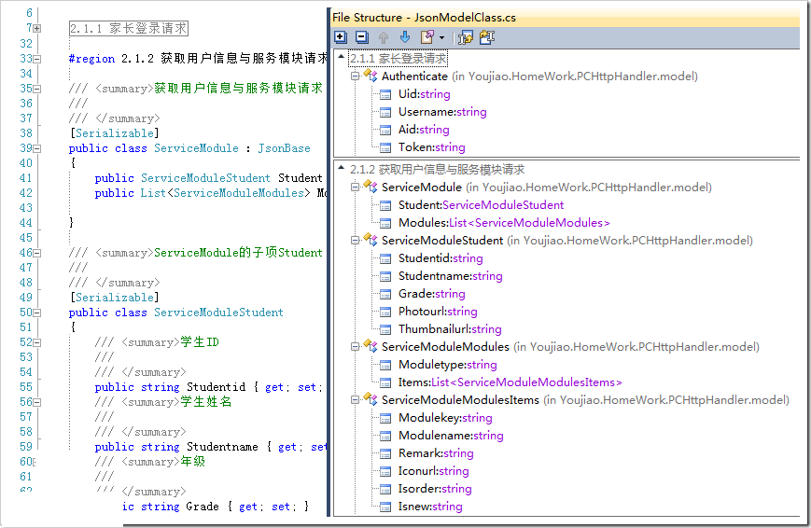Select the Remark:string row
This screenshot has width=811, height=528.
436,453
